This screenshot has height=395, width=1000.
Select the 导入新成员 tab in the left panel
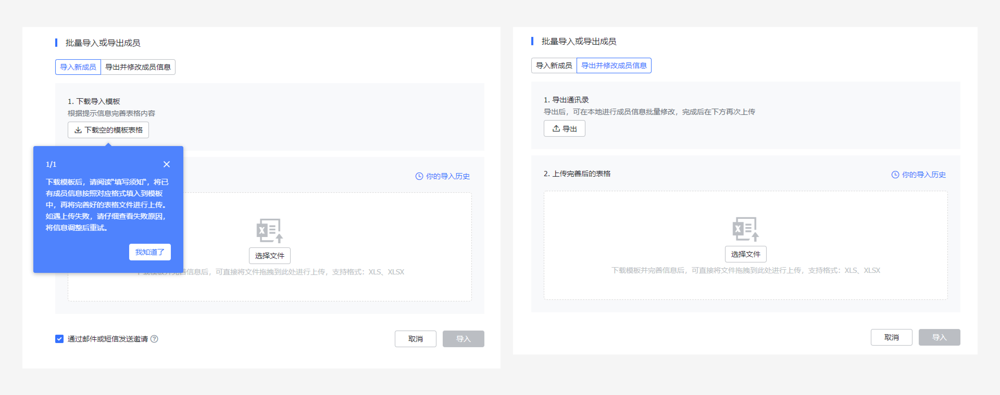point(78,67)
